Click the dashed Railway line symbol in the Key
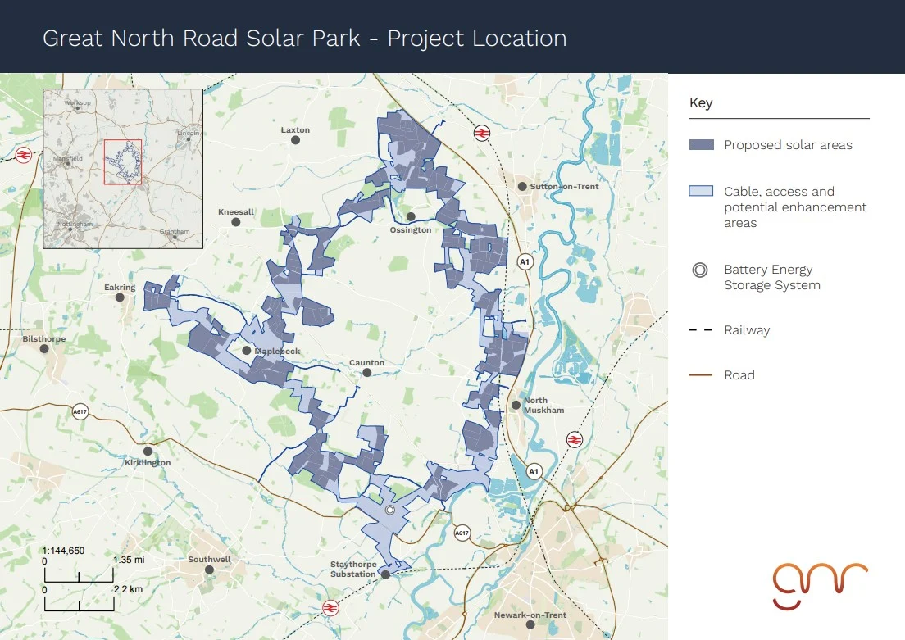Viewport: 905px width, 640px height. 701,330
